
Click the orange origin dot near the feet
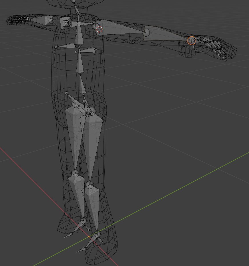coord(89,237)
